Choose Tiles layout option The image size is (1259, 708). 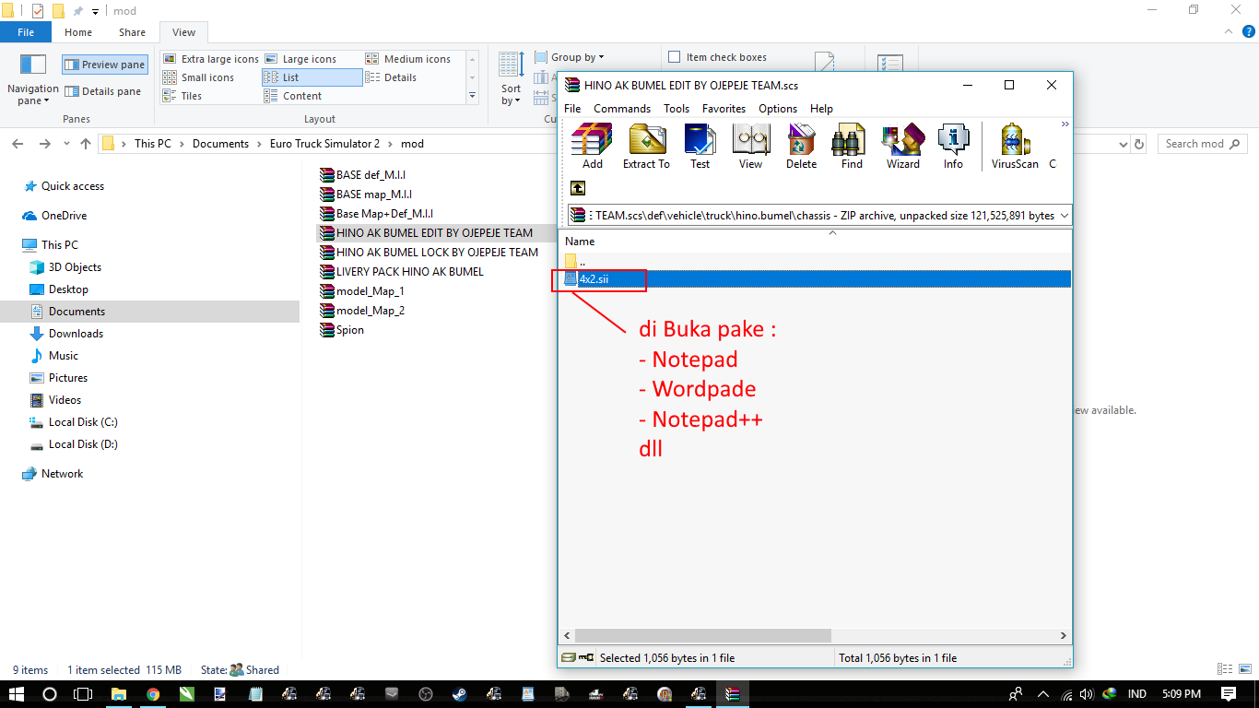pyautogui.click(x=182, y=96)
